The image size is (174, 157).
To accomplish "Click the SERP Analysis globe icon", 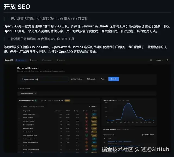I will (x=104, y=129).
